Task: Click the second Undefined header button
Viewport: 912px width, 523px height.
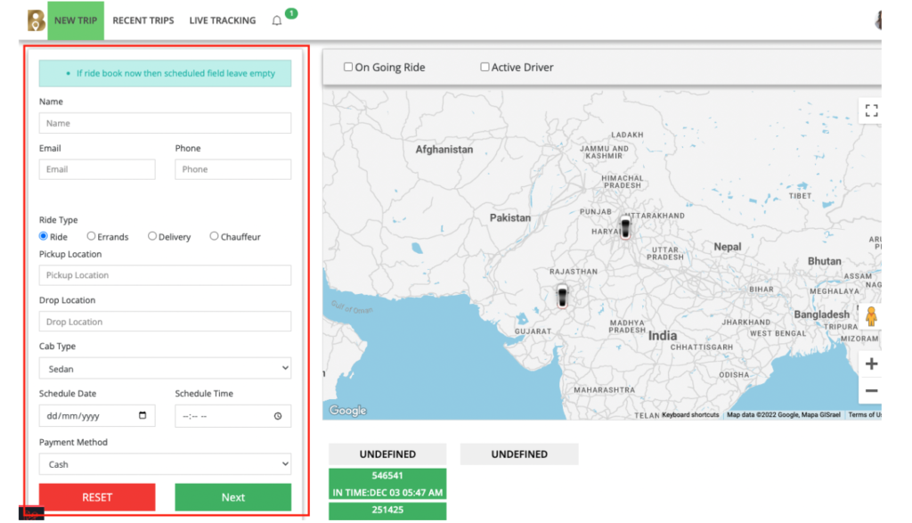Action: 519,454
